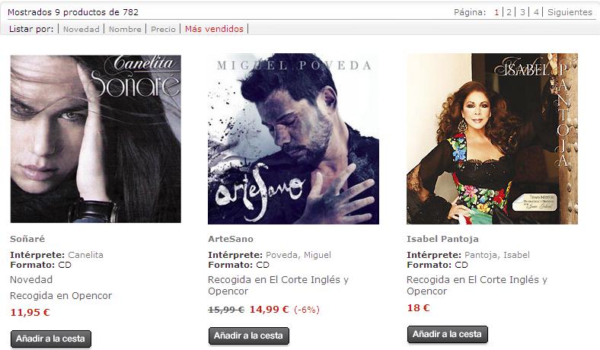This screenshot has height=350, width=600.
Task: Open the Soñaré product title link
Action: point(27,239)
